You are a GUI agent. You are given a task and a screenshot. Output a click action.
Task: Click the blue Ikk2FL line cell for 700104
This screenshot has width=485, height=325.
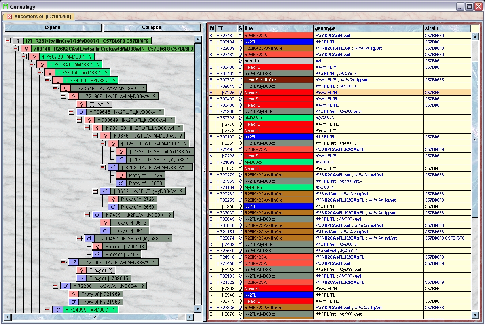278,42
